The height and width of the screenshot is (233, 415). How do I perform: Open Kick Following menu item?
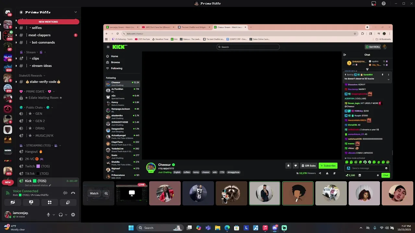[x=114, y=68]
